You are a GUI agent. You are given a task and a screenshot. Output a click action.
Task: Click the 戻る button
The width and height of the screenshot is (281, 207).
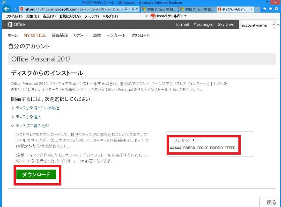pos(269,202)
